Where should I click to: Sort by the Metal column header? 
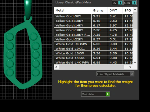point(72,10)
